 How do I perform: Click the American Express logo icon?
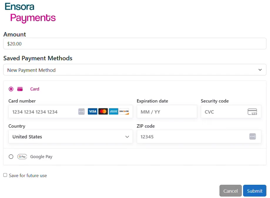click(113, 112)
